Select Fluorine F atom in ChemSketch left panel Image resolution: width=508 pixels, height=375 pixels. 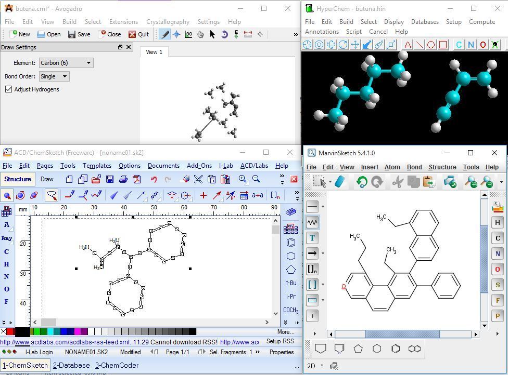(6, 301)
